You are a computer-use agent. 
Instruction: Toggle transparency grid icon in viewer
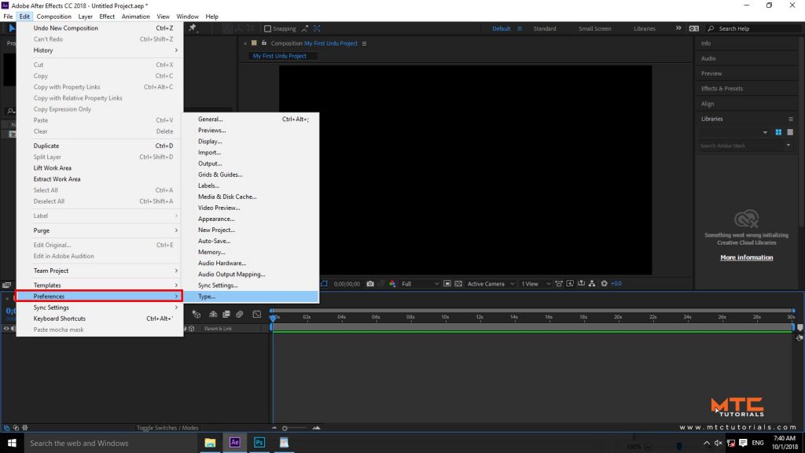[x=458, y=283]
